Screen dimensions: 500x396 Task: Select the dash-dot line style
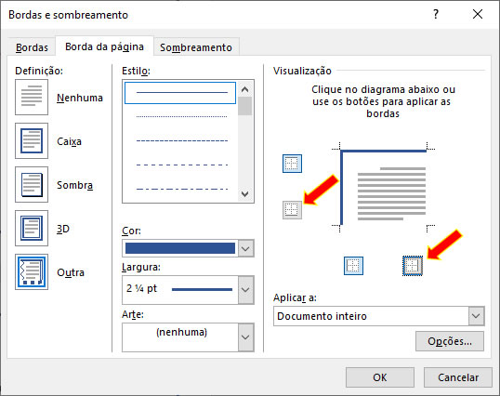(182, 189)
